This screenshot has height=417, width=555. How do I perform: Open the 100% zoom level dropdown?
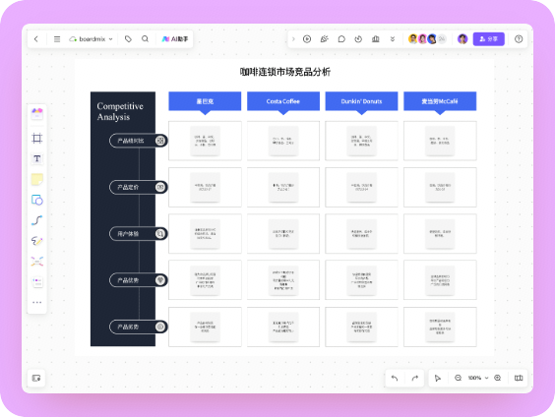pyautogui.click(x=478, y=378)
